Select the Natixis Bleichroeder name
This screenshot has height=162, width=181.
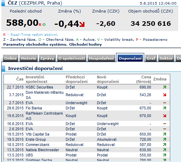[42, 150]
